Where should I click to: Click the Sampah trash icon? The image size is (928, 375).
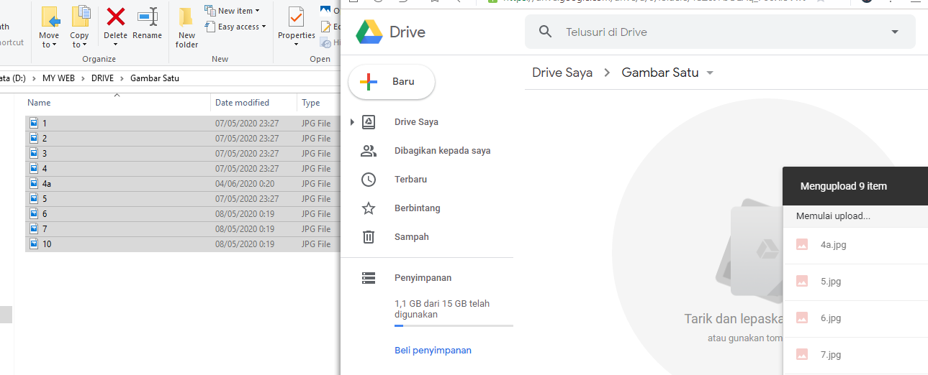[x=369, y=237]
